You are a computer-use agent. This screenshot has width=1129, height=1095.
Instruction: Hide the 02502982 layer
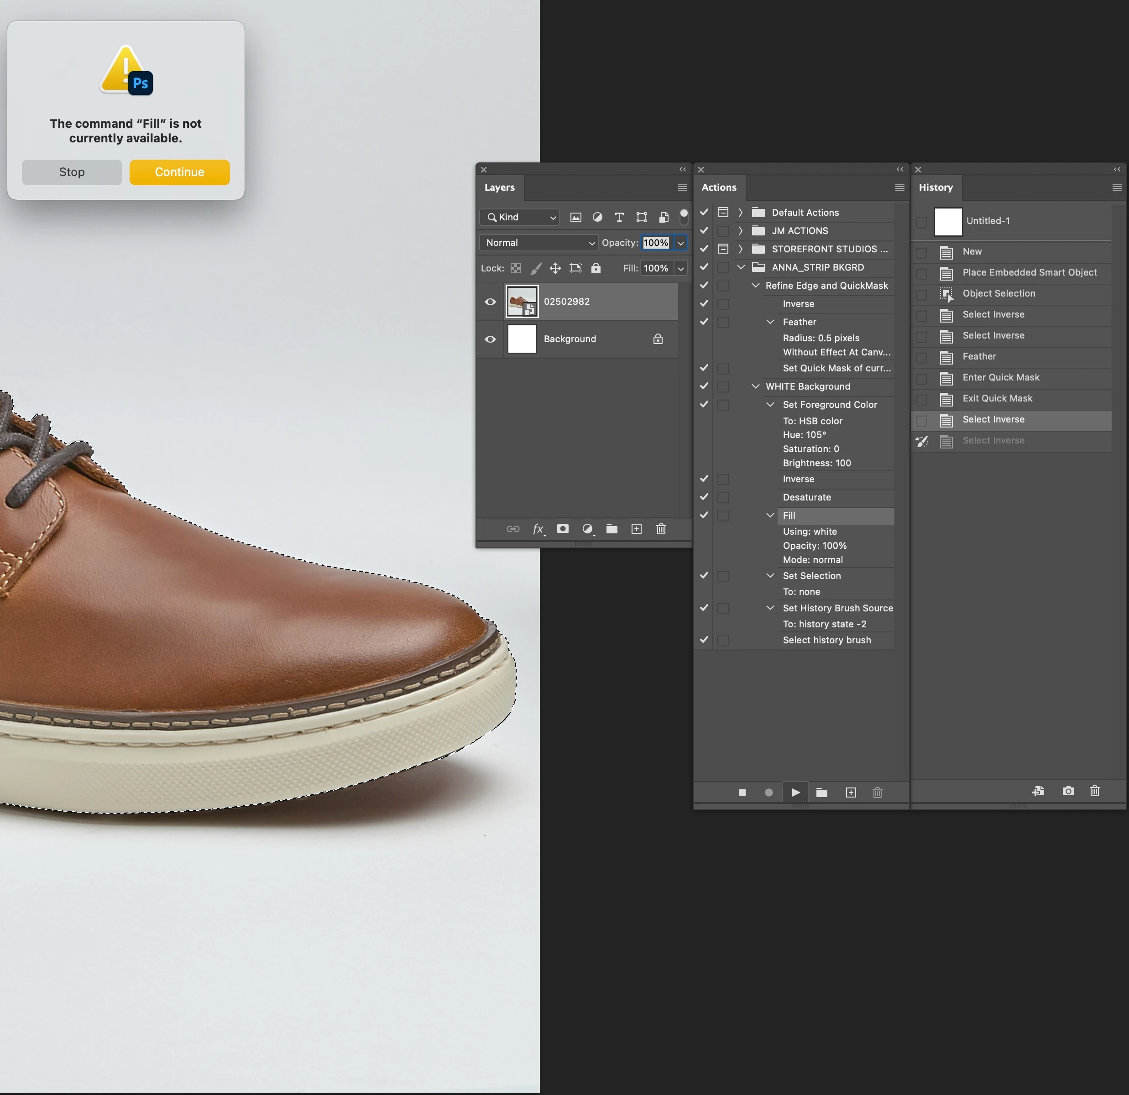pos(490,302)
